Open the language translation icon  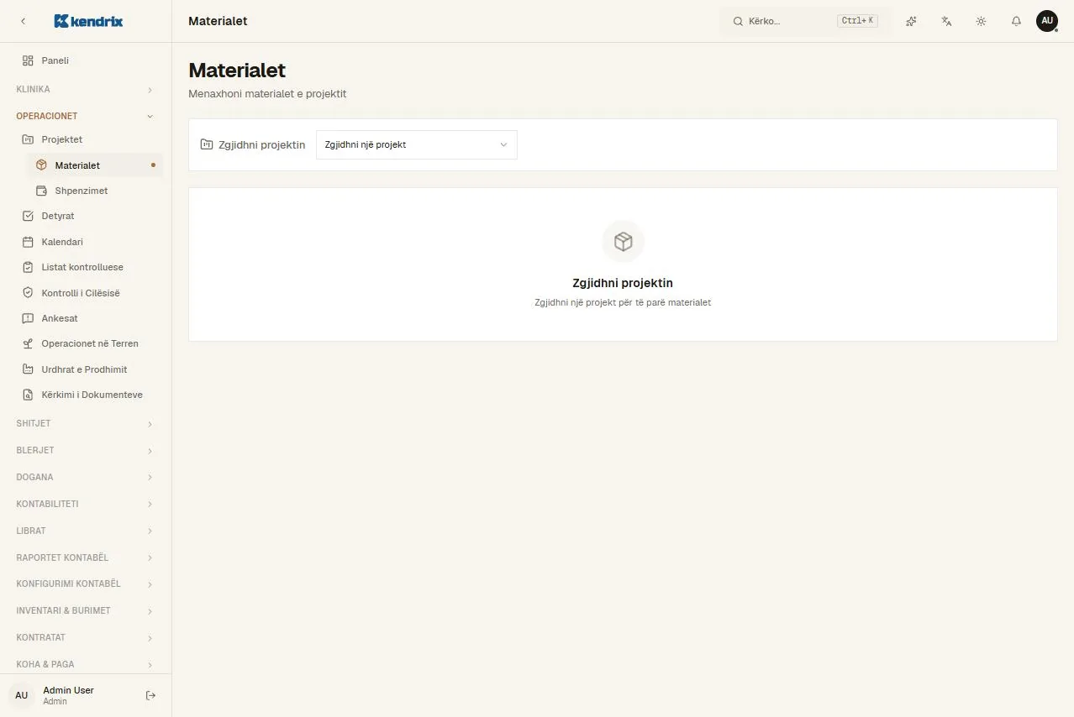[x=946, y=21]
